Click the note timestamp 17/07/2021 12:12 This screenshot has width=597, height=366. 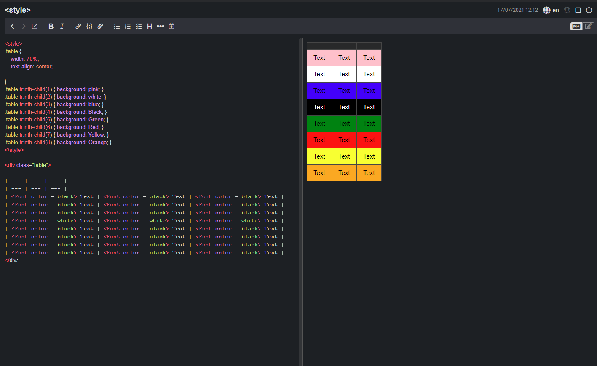(517, 10)
